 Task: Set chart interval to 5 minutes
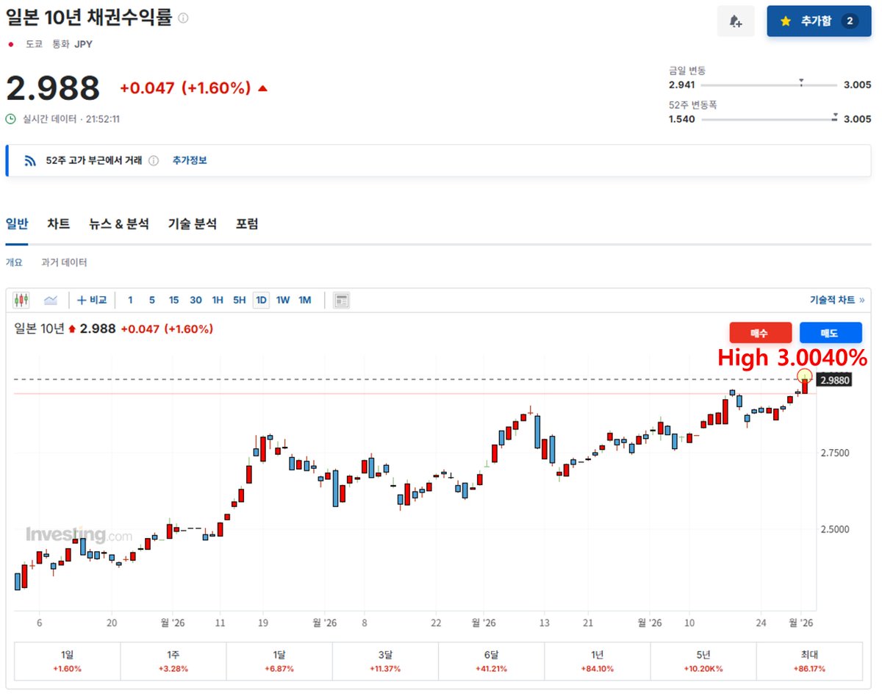[152, 300]
